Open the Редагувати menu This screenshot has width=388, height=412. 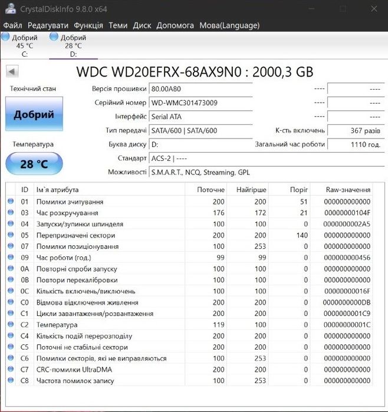coord(48,25)
